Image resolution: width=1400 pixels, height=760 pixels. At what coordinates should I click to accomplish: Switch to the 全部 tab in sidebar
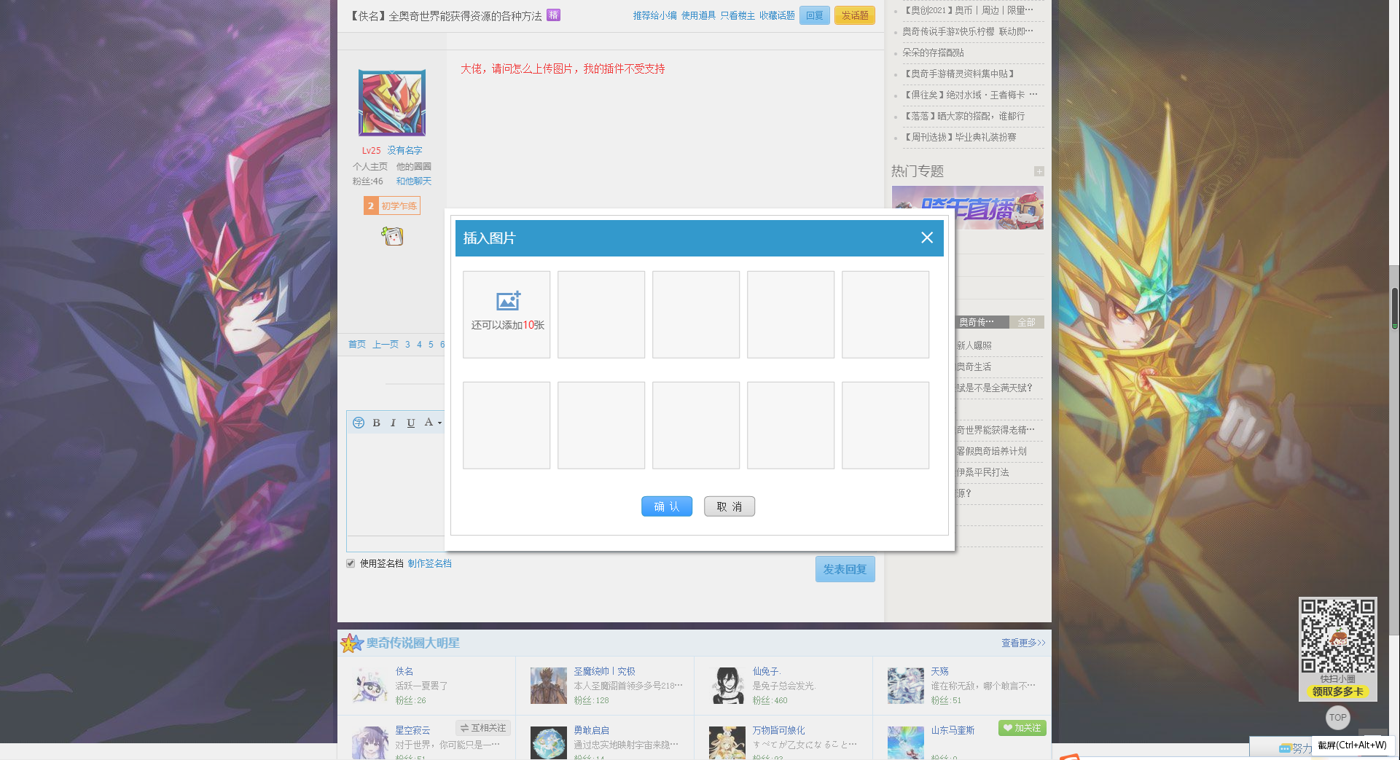[x=1026, y=322]
